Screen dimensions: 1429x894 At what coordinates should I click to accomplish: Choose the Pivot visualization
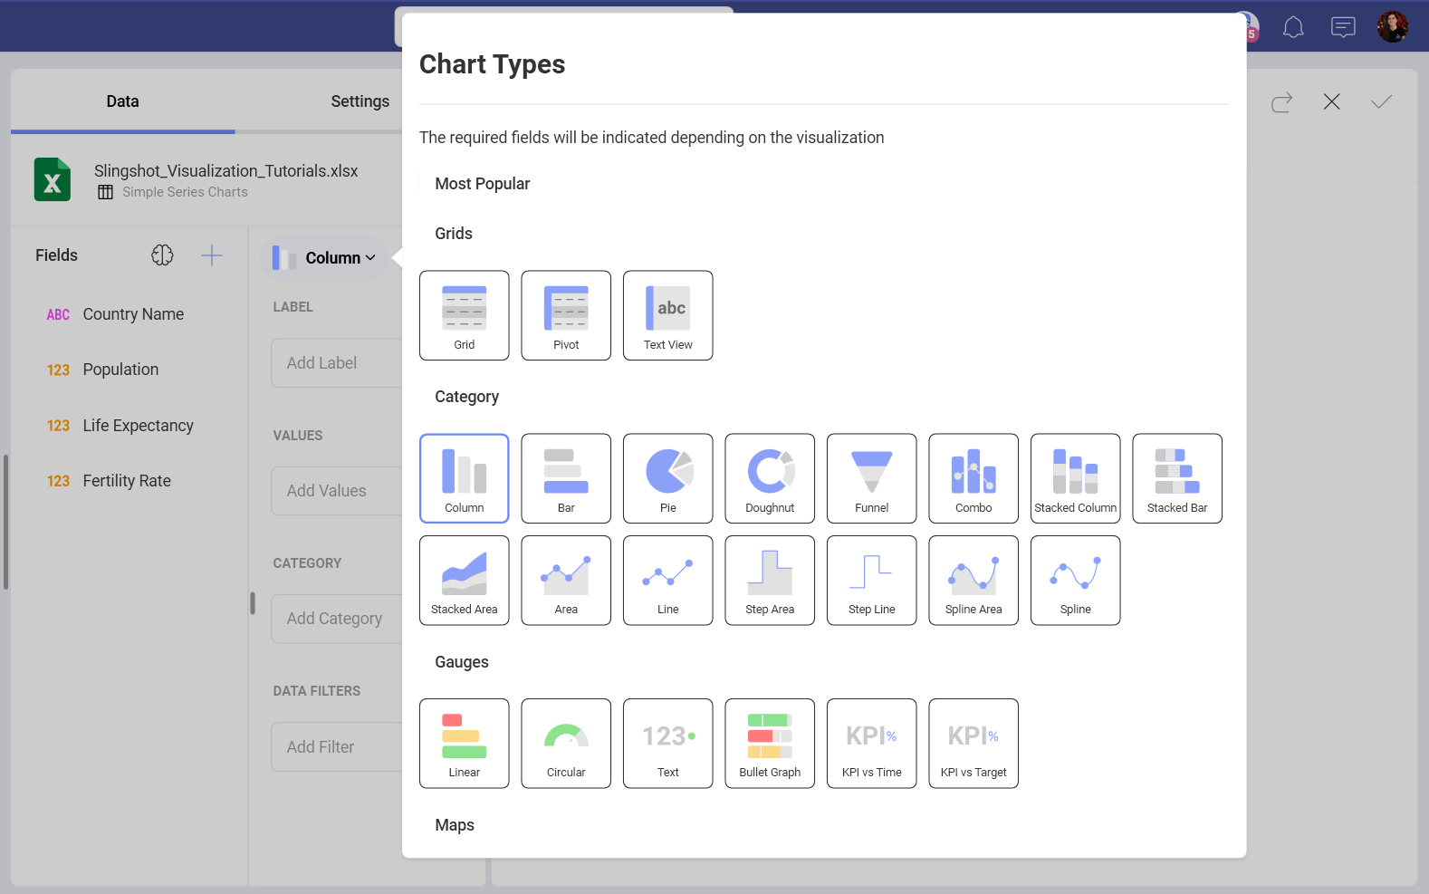point(566,315)
